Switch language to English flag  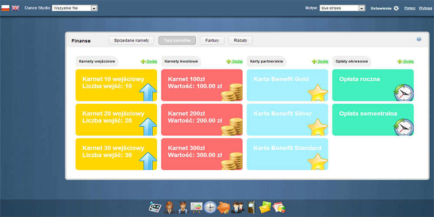point(16,8)
